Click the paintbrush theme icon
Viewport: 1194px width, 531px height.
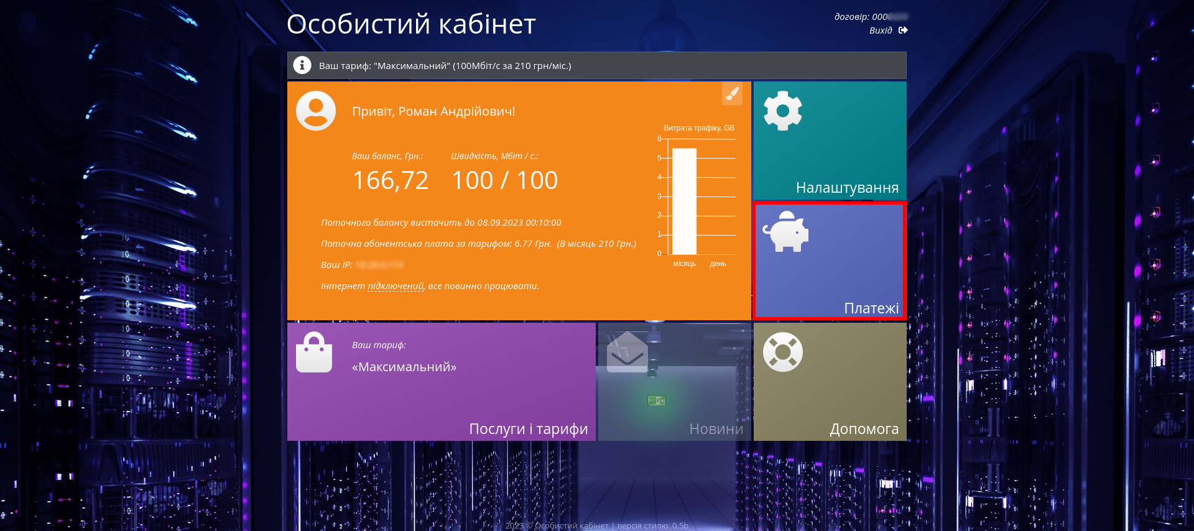coord(732,94)
